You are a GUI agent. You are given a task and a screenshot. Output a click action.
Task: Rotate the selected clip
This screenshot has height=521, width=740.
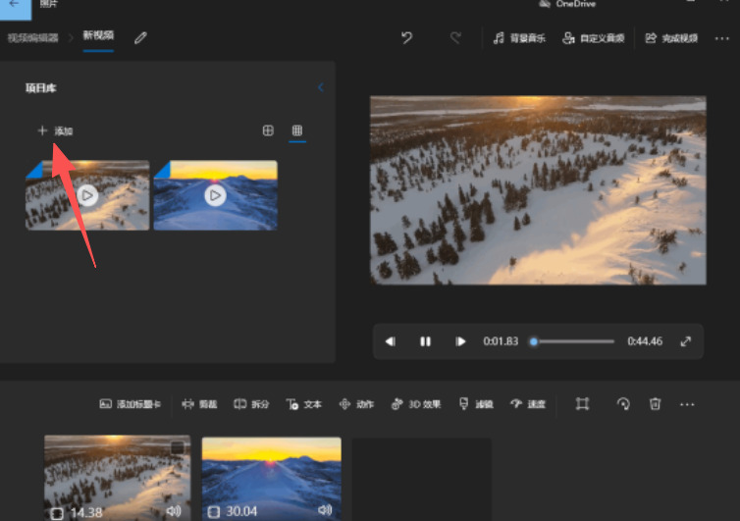623,404
